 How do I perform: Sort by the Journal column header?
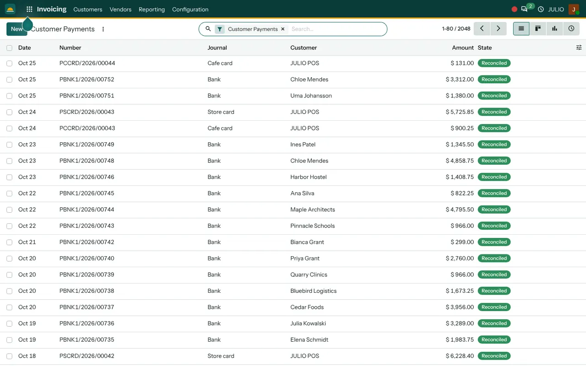coord(217,48)
